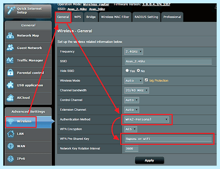Image resolution: width=220 pixels, height=169 pixels.
Task: Switch to the RADIUS Setting tab
Action: [x=146, y=17]
